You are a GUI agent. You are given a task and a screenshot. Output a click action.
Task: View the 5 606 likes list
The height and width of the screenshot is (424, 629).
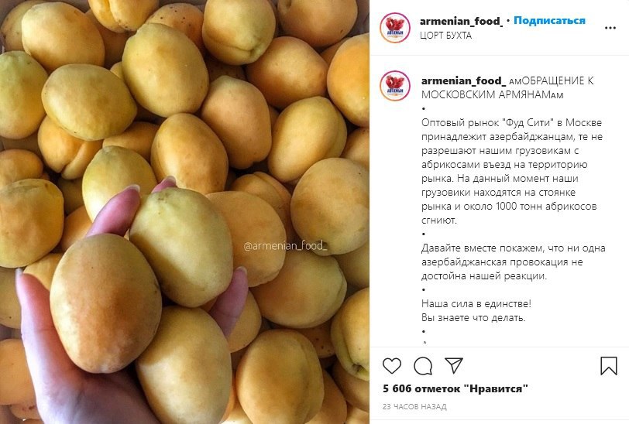pyautogui.click(x=455, y=388)
